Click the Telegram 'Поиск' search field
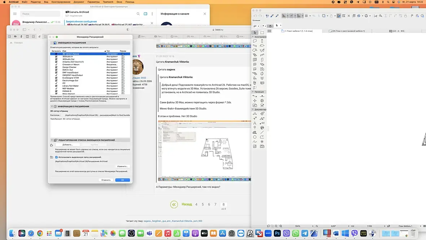Image resolution: width=426 pixels, height=240 pixels. pyautogui.click(x=40, y=14)
